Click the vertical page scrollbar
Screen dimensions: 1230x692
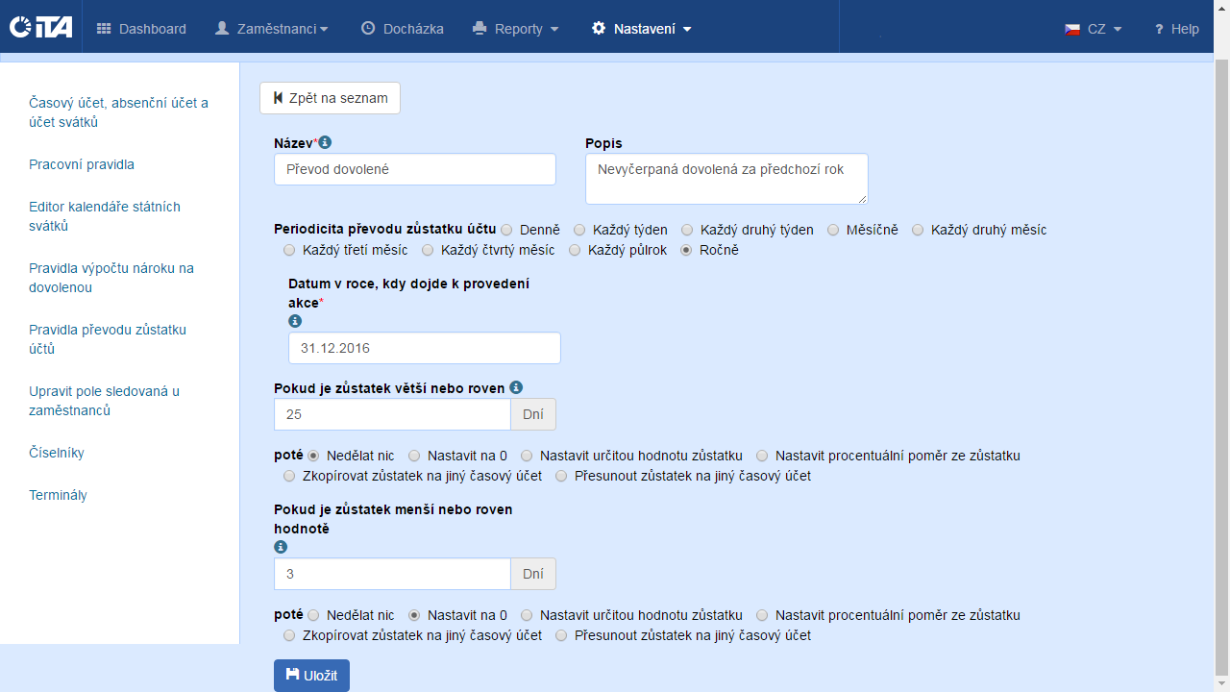1221,365
